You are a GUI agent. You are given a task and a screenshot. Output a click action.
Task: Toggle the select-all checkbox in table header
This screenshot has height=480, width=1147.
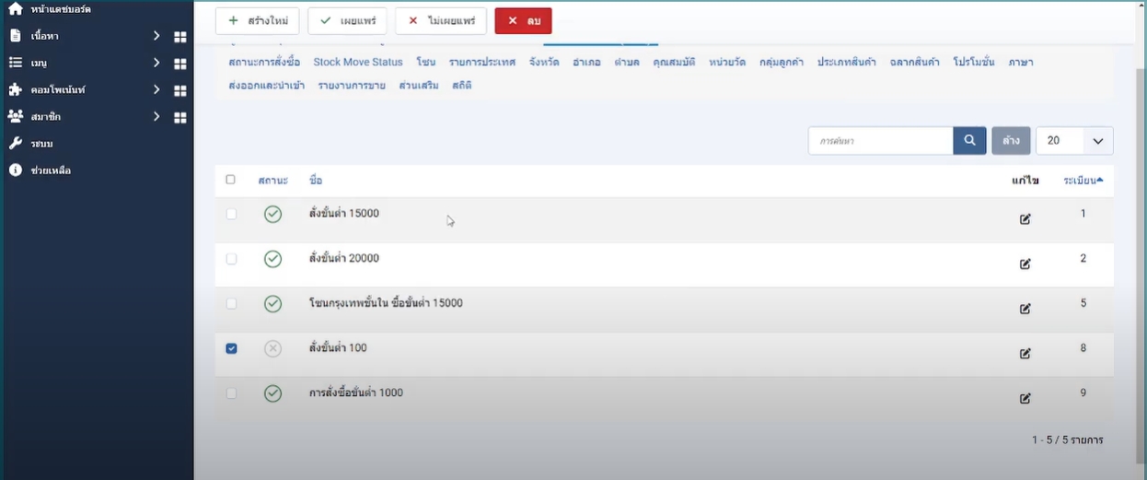231,180
